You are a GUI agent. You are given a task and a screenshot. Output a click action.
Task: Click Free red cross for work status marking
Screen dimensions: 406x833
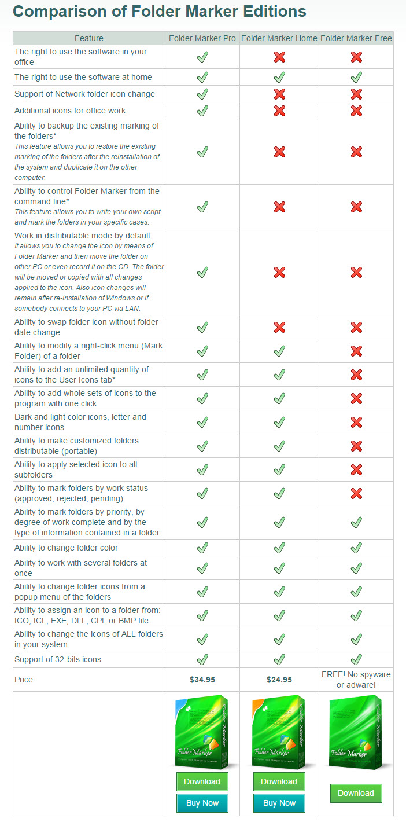coord(356,493)
